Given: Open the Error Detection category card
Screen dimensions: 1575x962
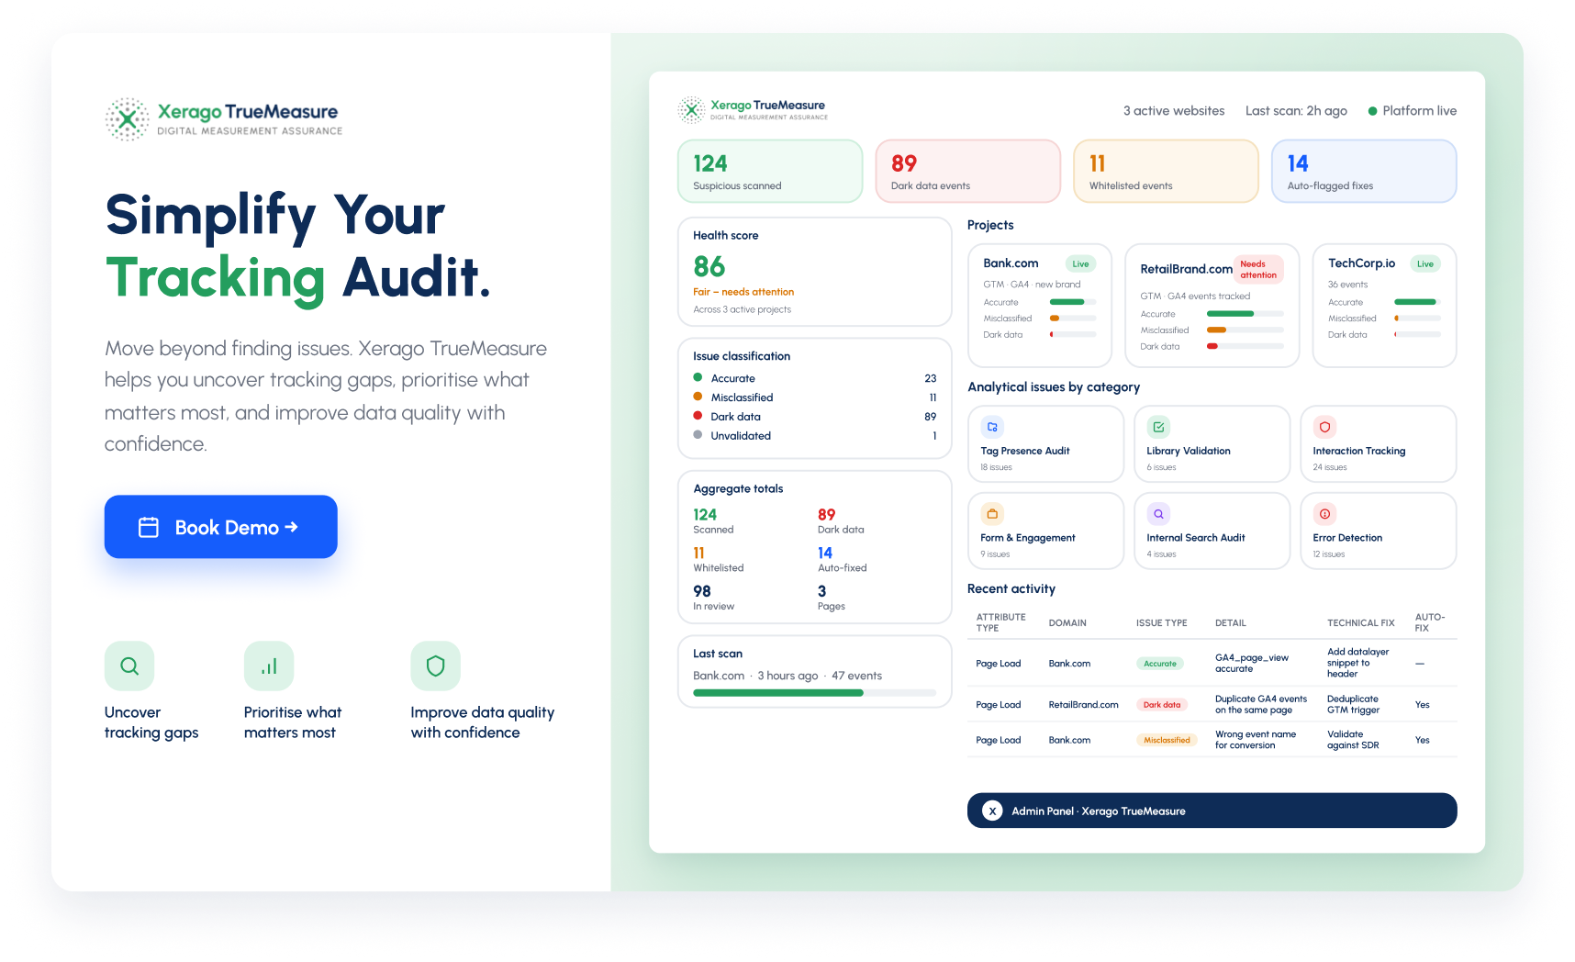Looking at the screenshot, I should pyautogui.click(x=1378, y=531).
